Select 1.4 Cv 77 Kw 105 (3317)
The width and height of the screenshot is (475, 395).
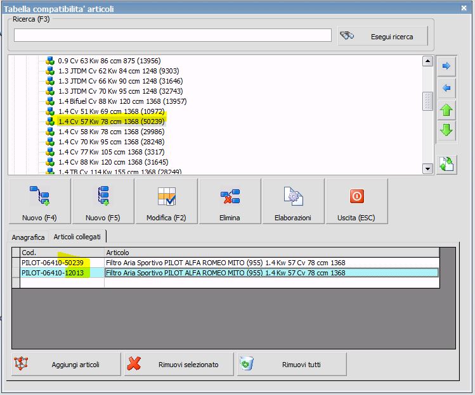111,152
